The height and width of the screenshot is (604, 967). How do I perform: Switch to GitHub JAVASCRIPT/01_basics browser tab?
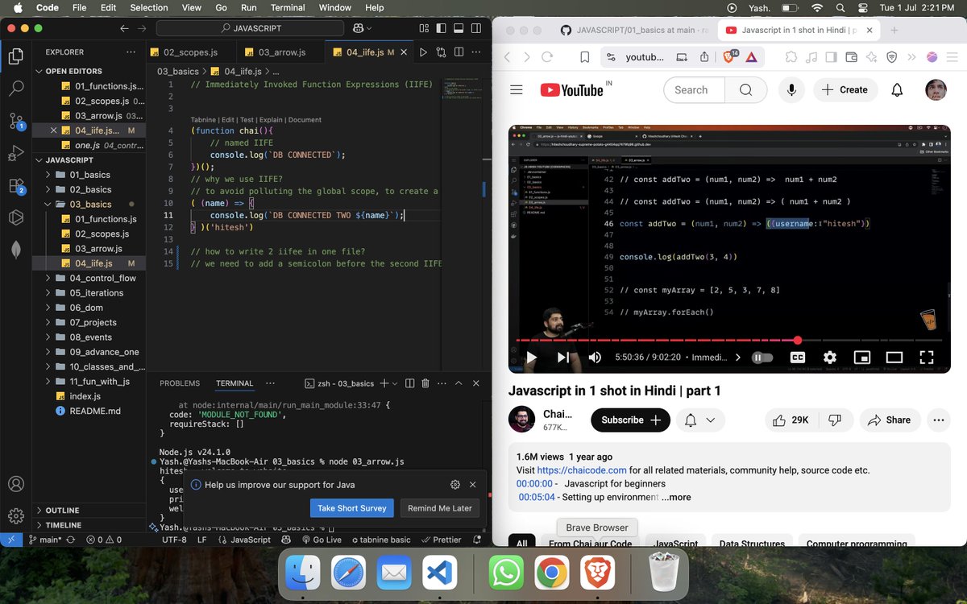[635, 30]
